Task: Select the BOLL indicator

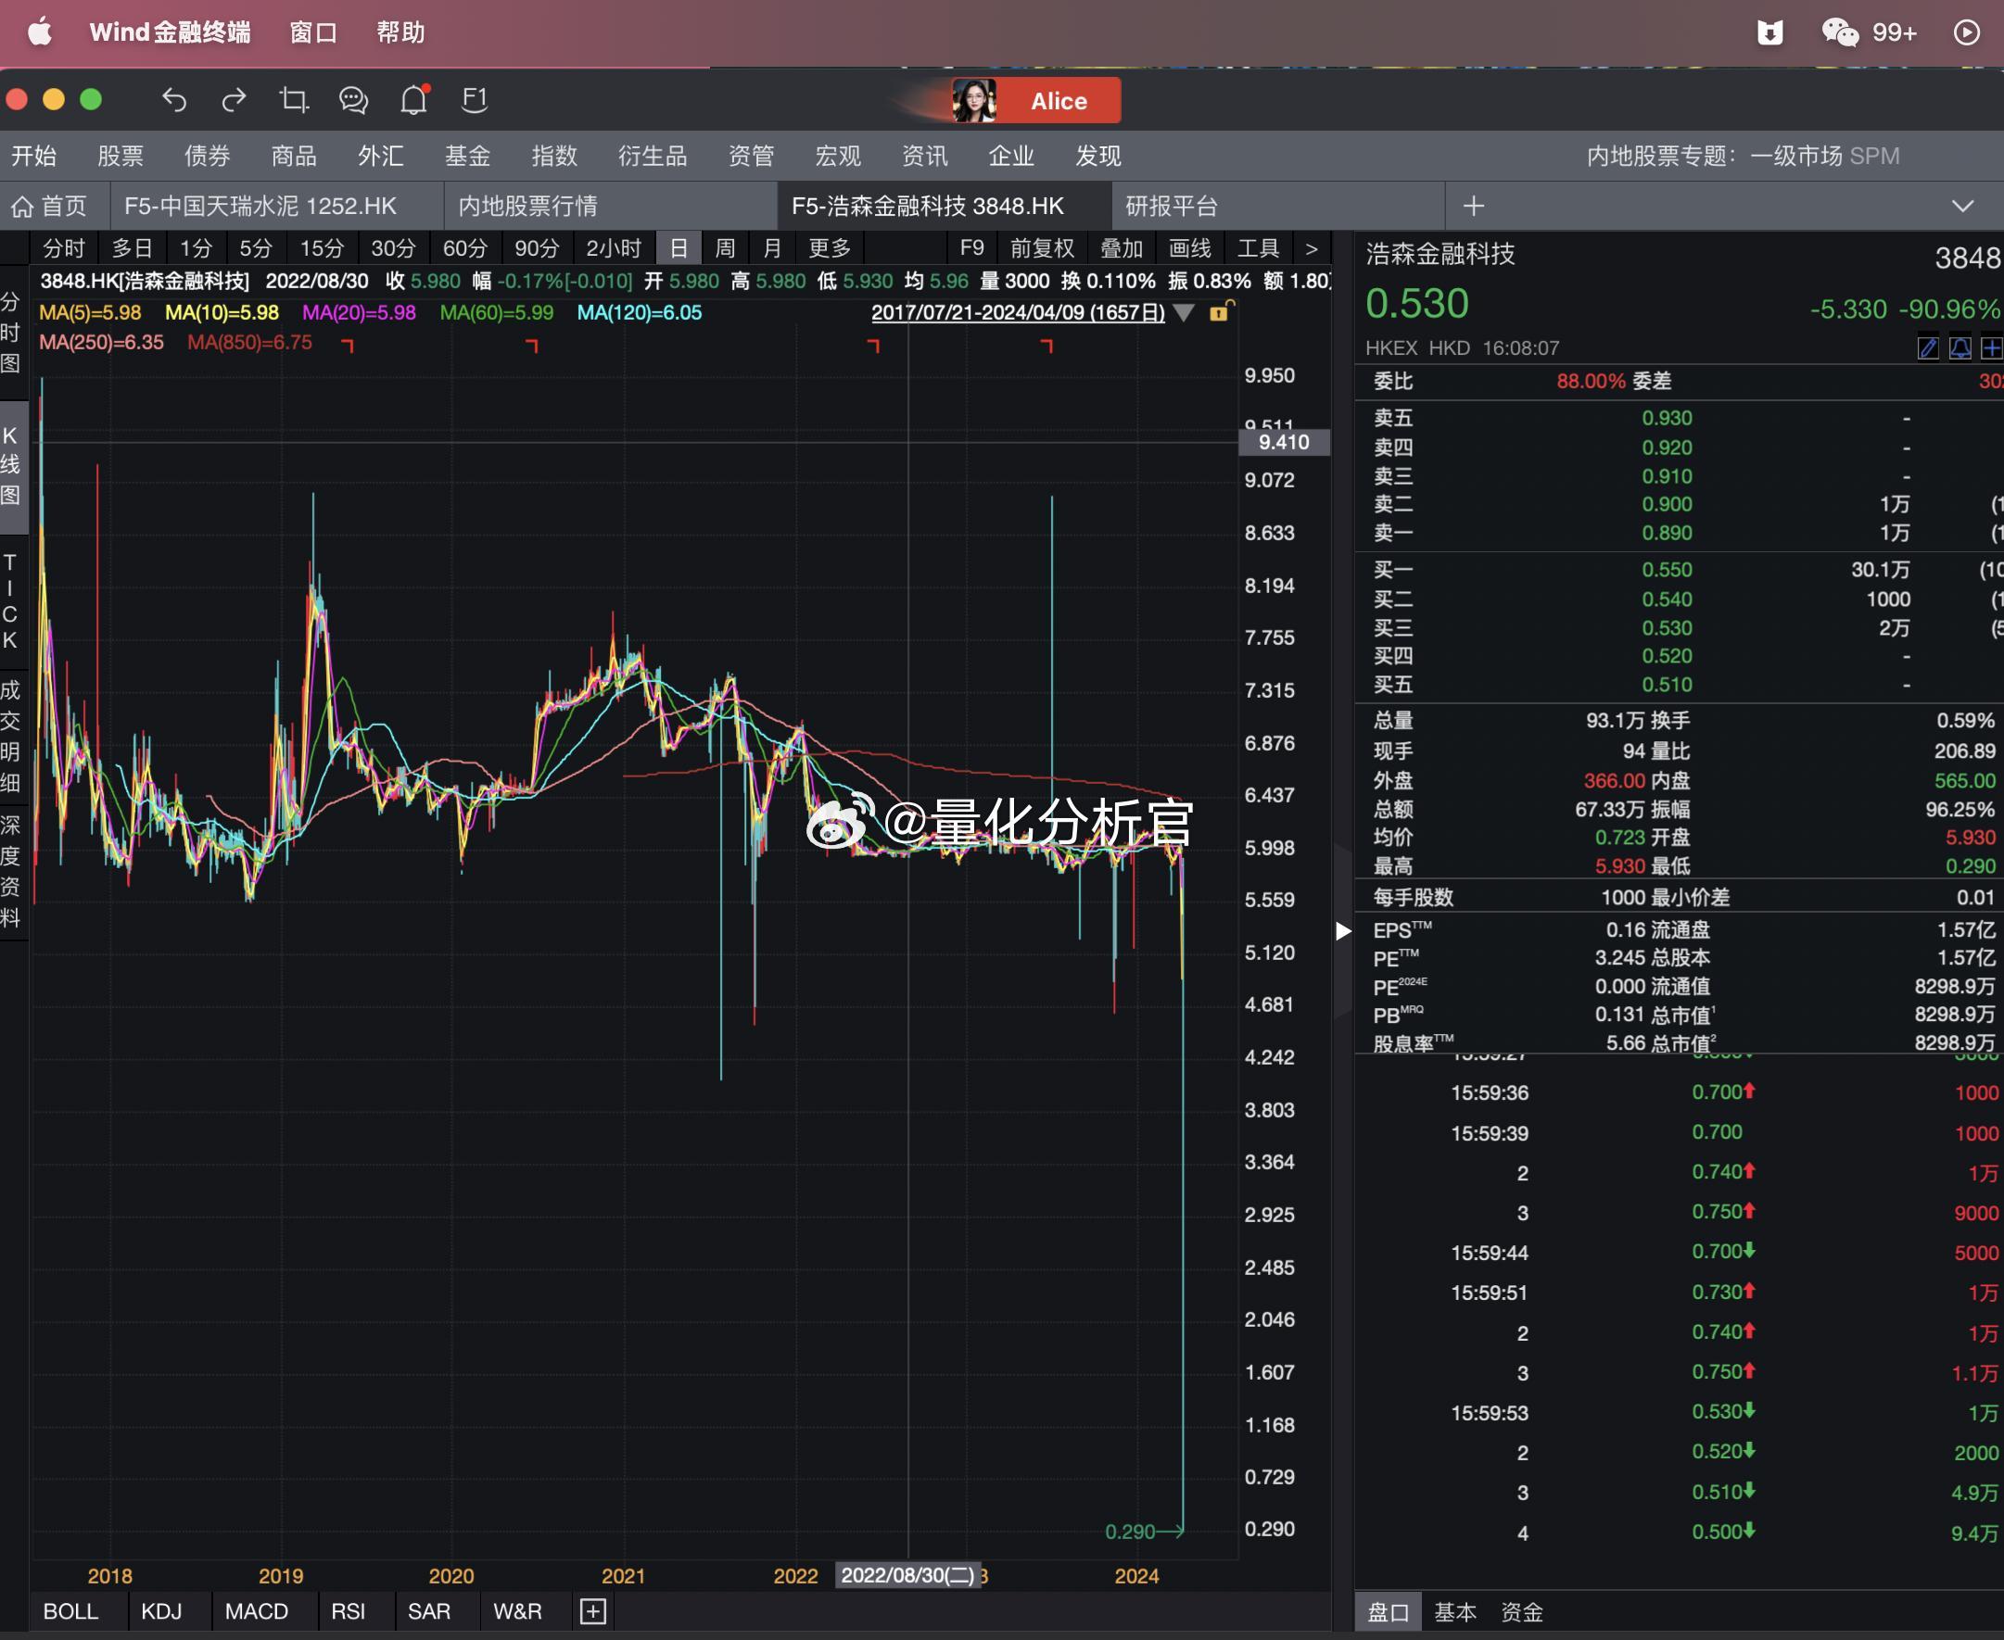Action: tap(70, 1611)
